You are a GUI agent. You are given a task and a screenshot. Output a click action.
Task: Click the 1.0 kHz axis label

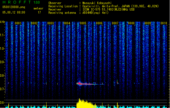(2, 49)
